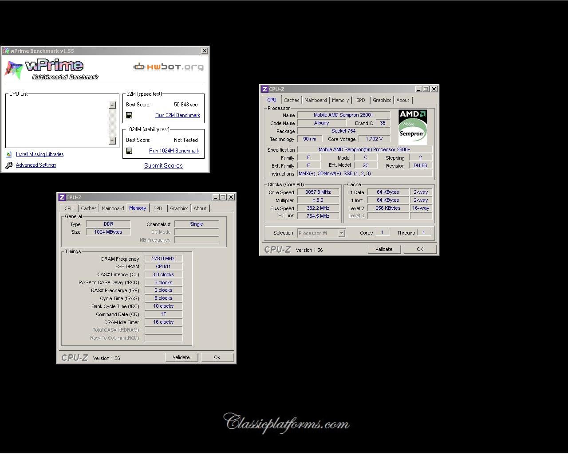The image size is (568, 454).
Task: Close the CPU-Z processor window
Action: pos(434,89)
